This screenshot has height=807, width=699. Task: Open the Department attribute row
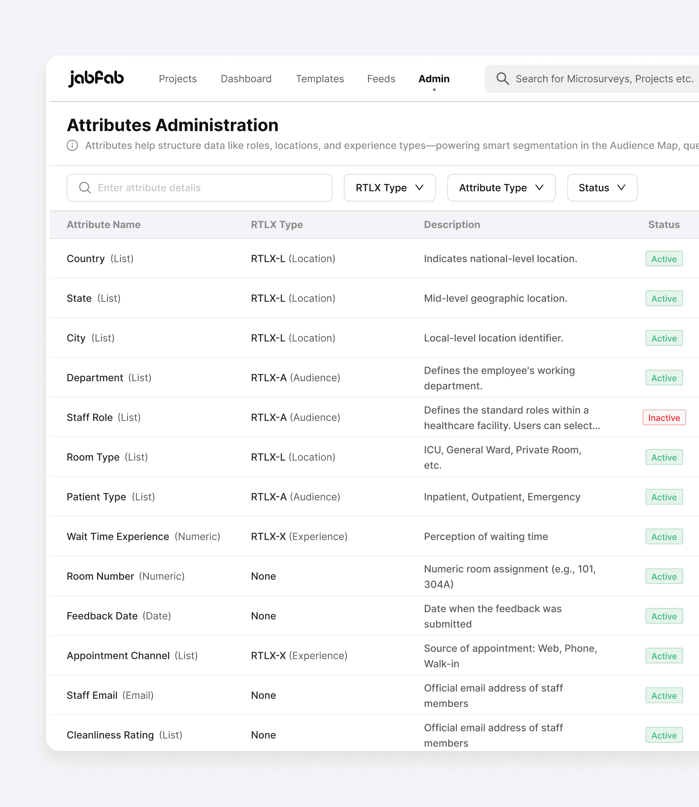tap(374, 378)
